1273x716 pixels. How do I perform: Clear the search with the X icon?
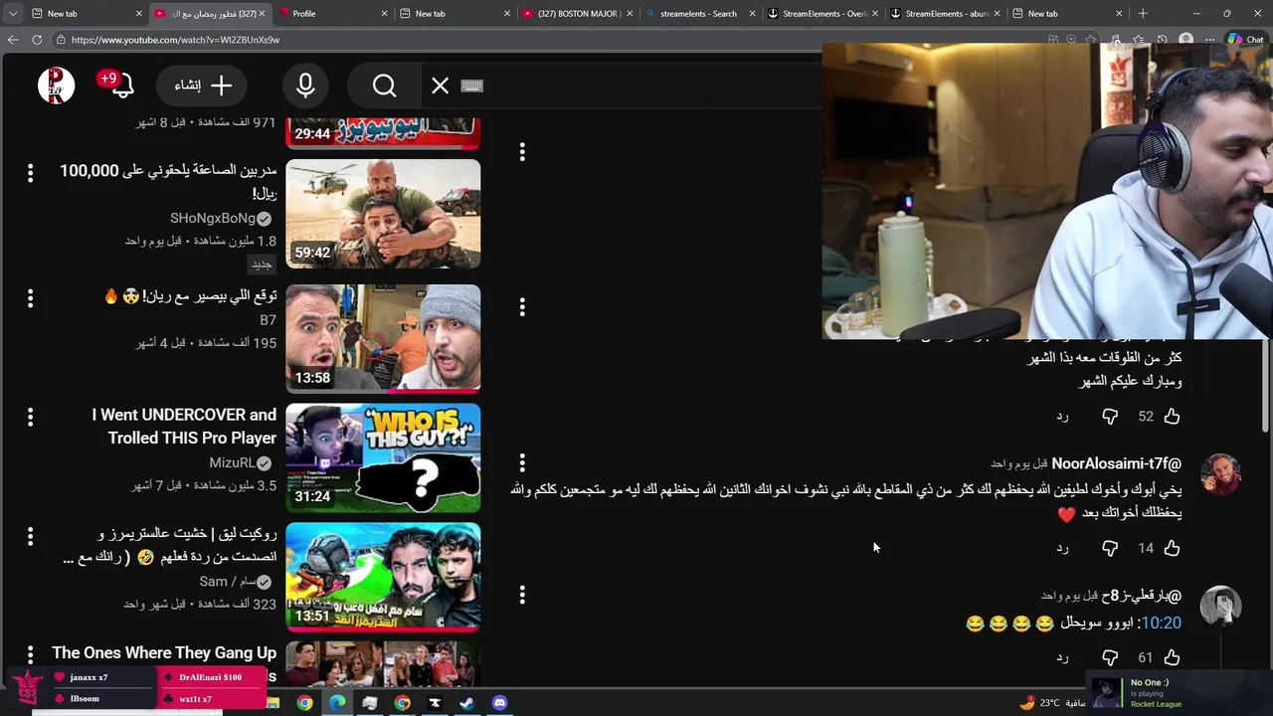click(440, 86)
